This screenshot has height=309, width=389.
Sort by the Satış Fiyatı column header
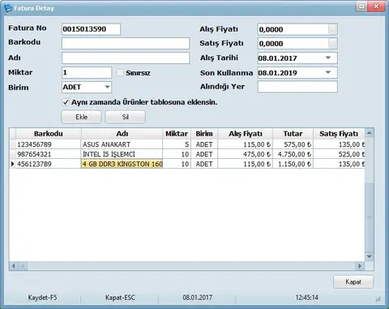[339, 134]
